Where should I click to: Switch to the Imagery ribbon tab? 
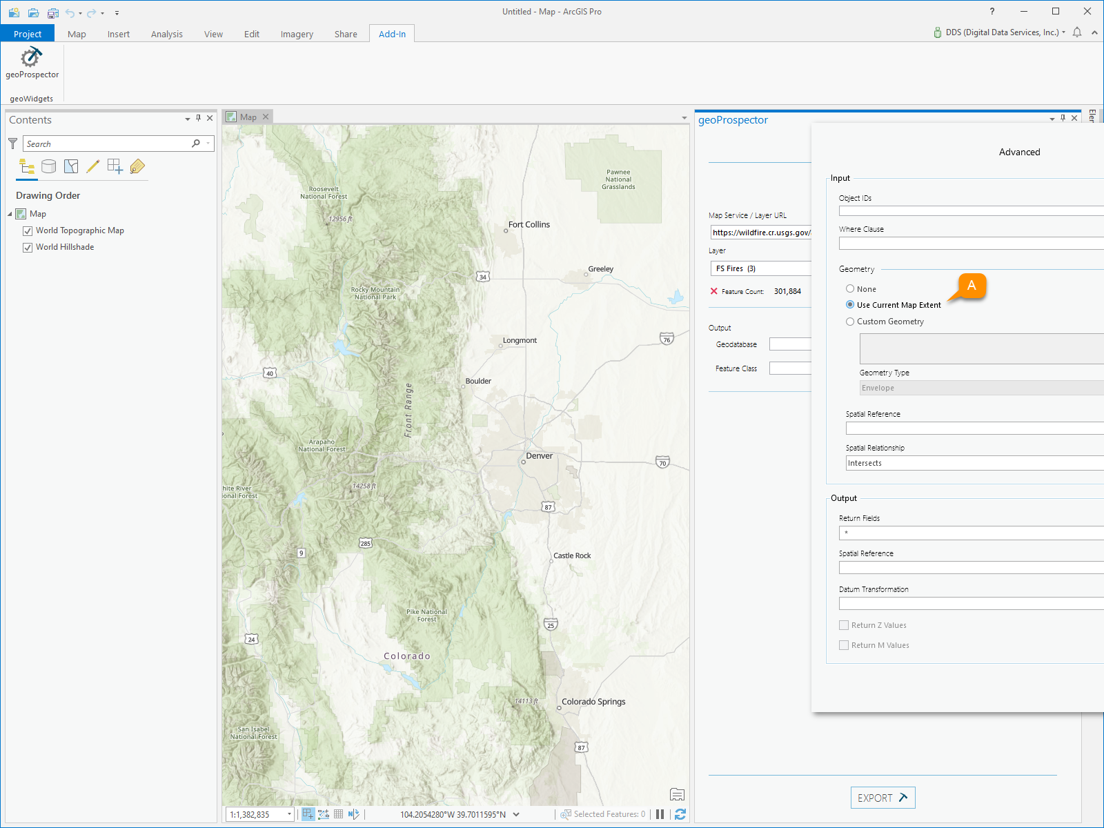pyautogui.click(x=297, y=34)
